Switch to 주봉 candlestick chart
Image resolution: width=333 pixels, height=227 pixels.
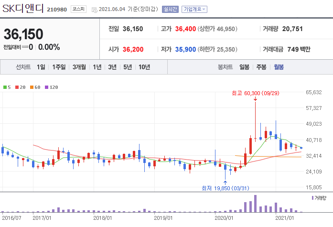(x=261, y=67)
